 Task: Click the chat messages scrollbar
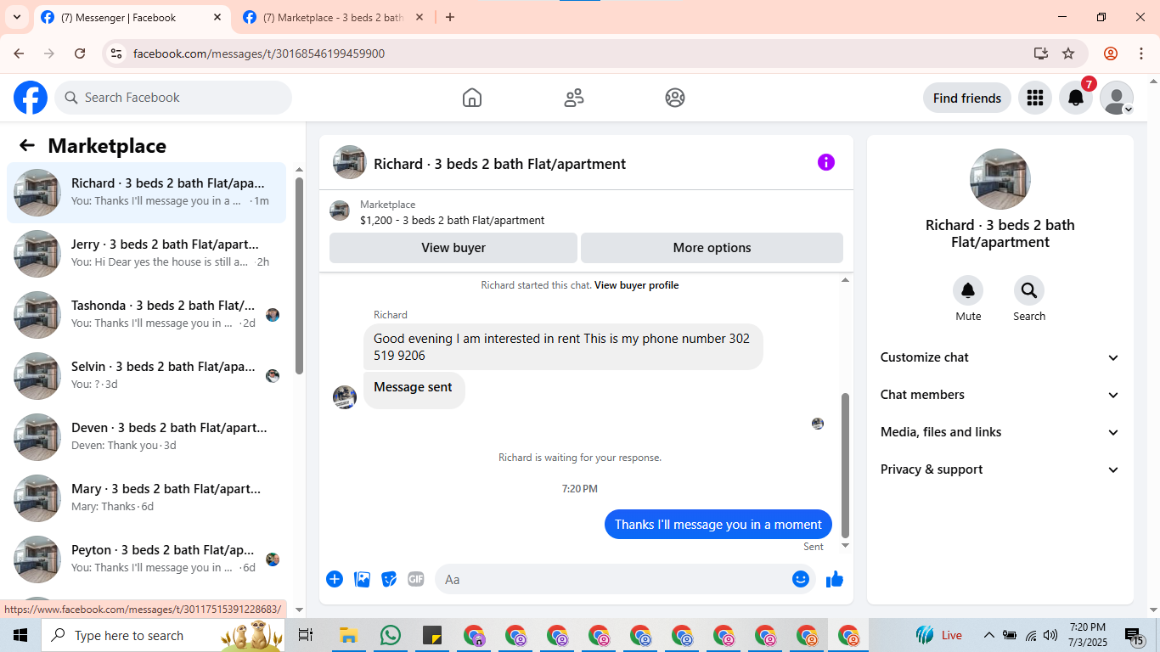[845, 465]
